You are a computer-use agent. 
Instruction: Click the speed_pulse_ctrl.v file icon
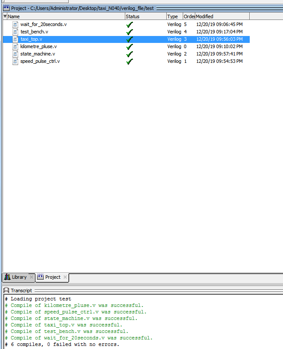click(x=15, y=61)
